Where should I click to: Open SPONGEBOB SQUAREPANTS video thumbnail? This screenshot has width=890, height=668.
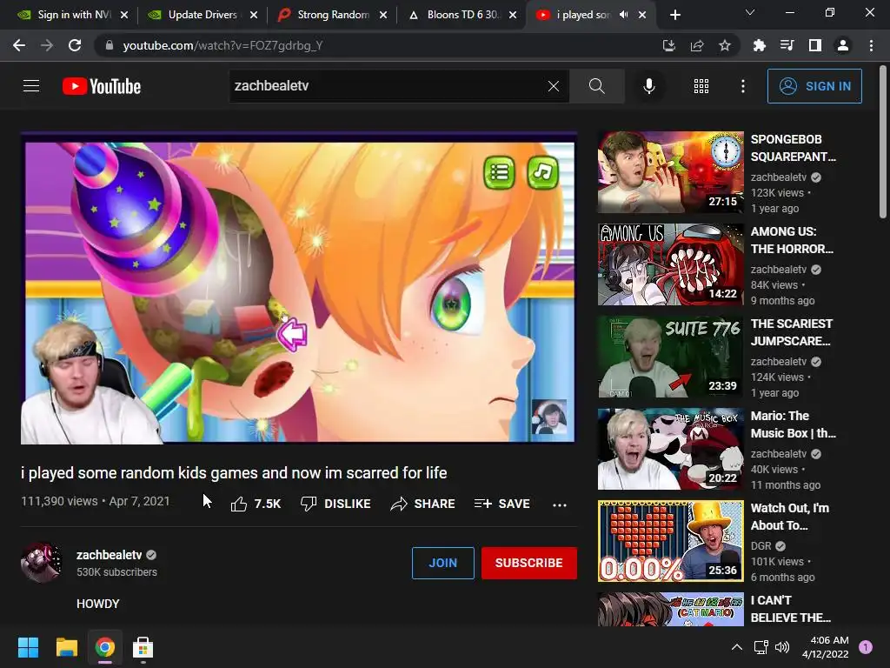coord(670,172)
